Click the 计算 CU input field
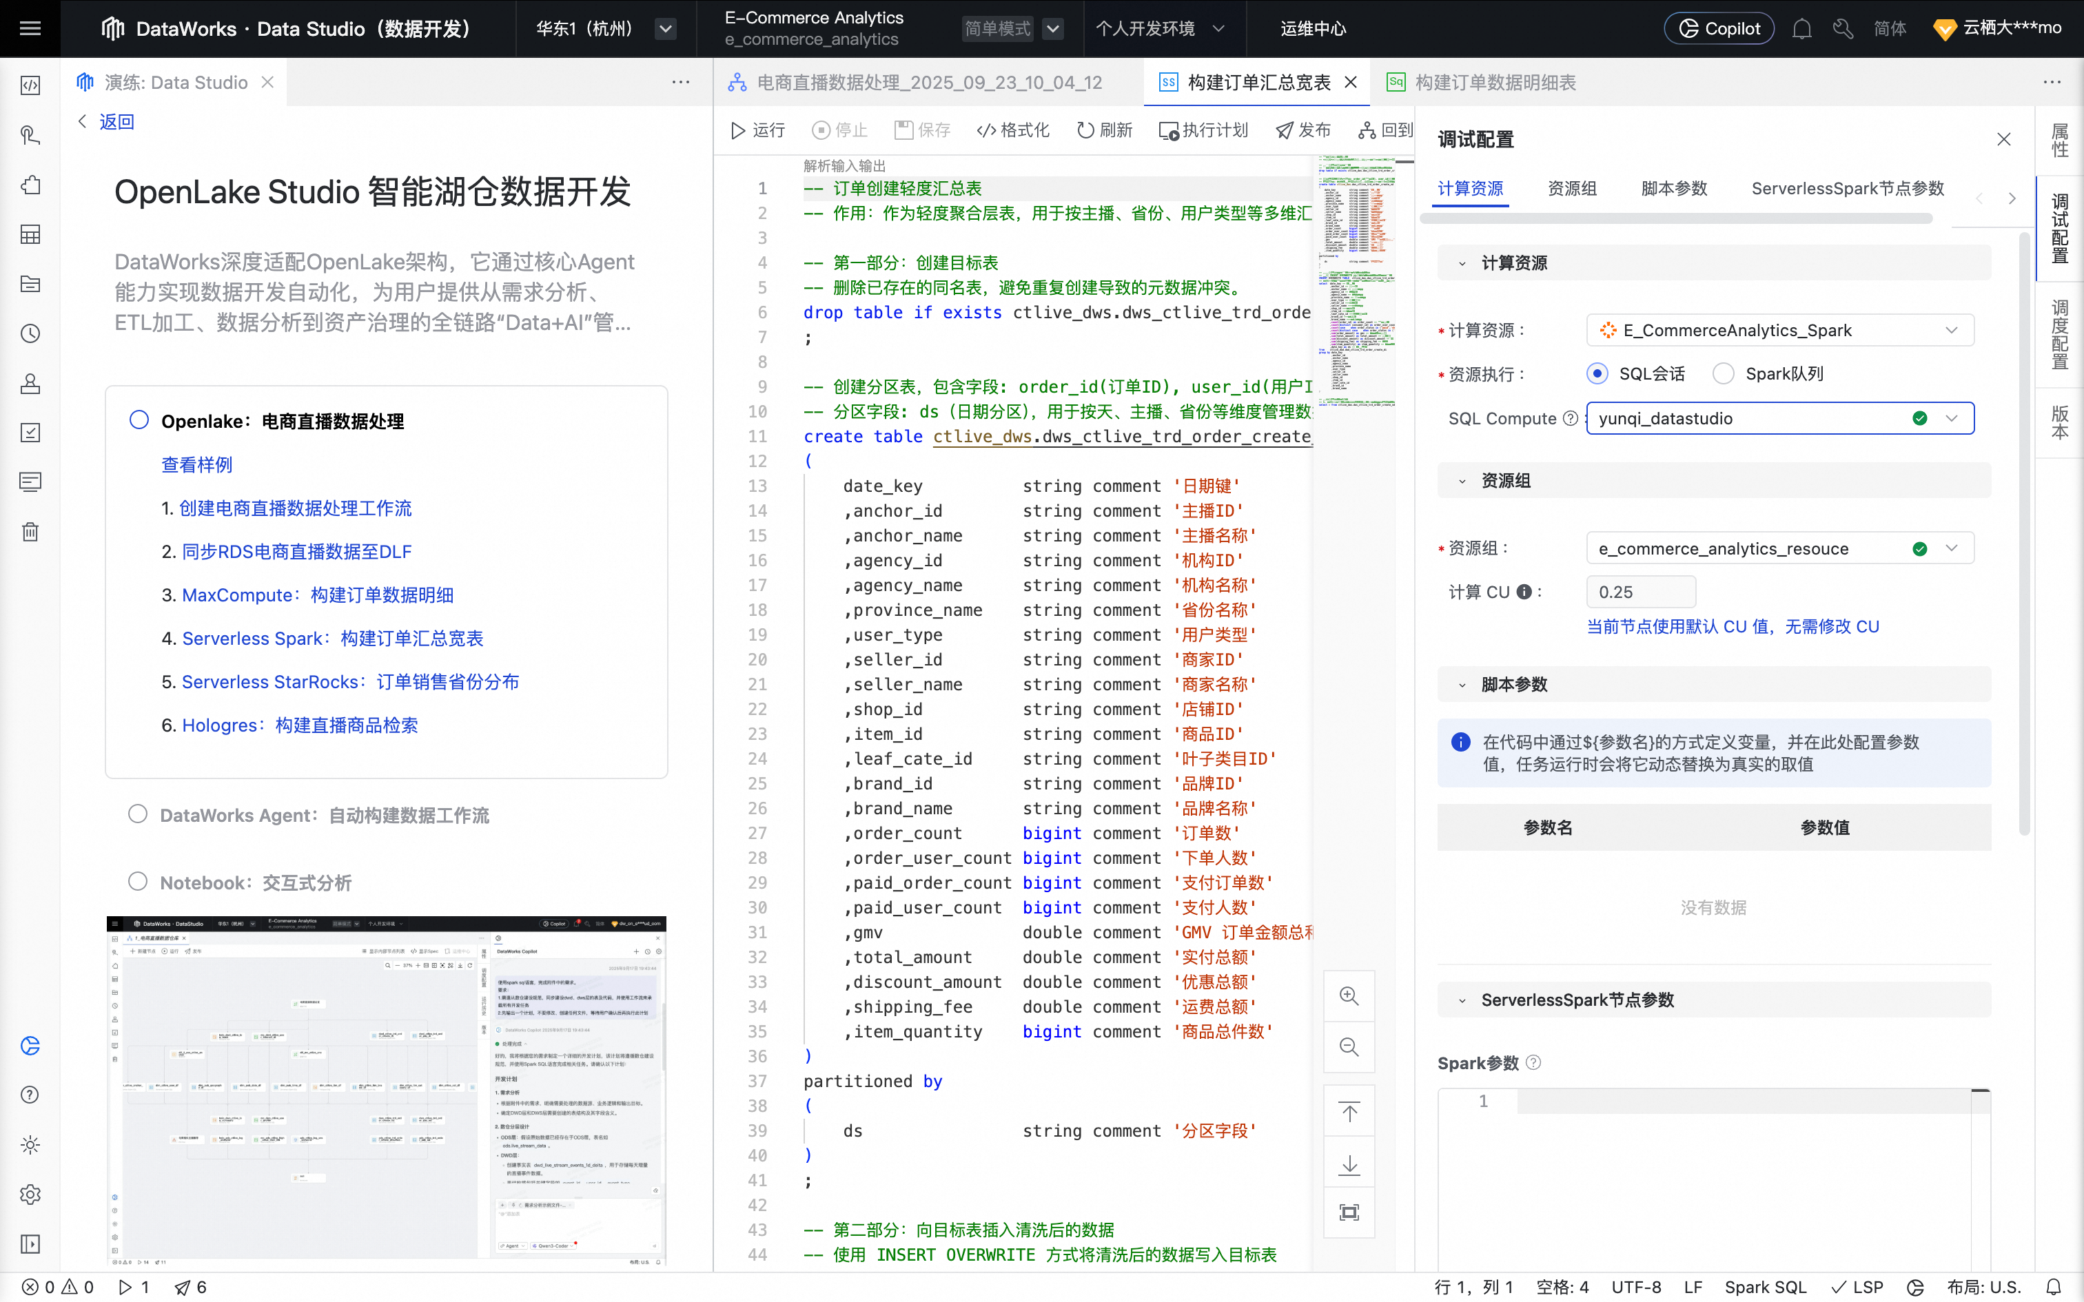Viewport: 2084px width, 1302px height. tap(1639, 592)
